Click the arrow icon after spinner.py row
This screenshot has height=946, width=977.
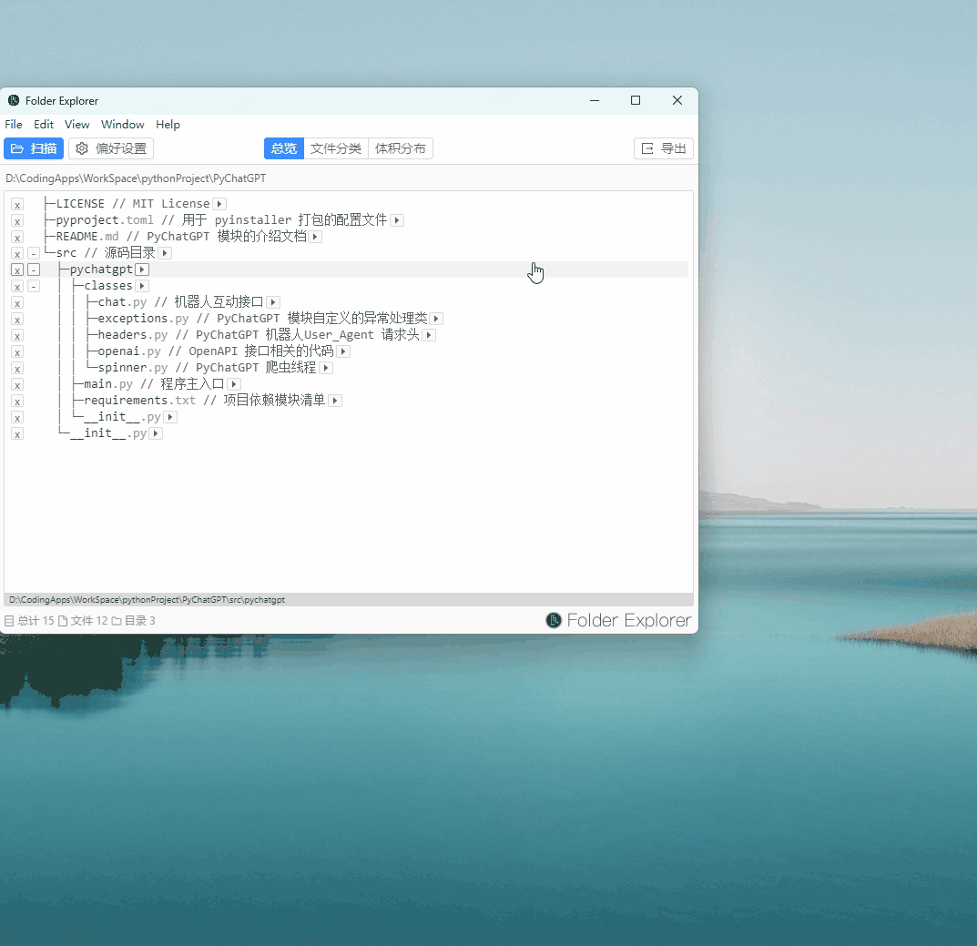326,368
